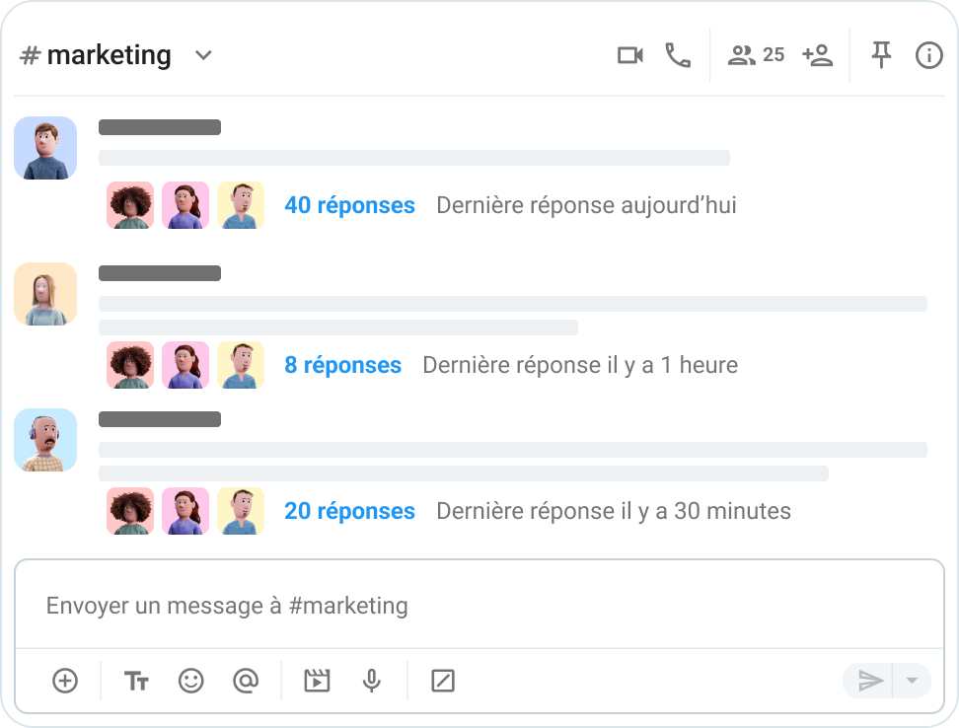Click the message field for #marketing
Viewport: 959px width, 728px height.
pos(479,605)
